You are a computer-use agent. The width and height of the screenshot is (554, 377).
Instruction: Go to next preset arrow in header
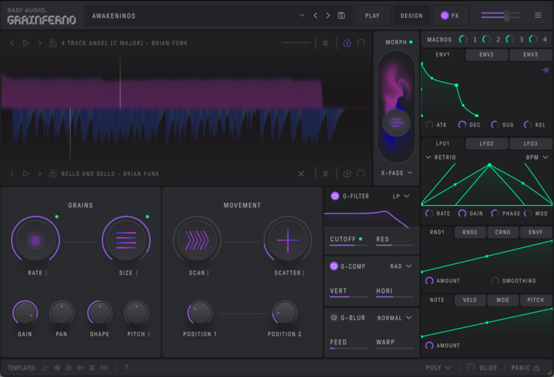tap(328, 15)
